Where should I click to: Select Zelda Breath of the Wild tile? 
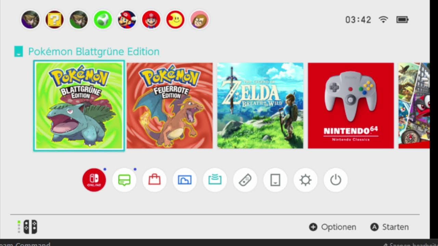tap(260, 106)
